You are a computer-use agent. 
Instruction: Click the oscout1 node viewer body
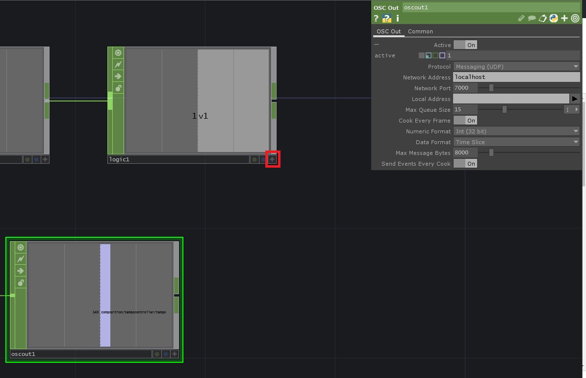100,295
